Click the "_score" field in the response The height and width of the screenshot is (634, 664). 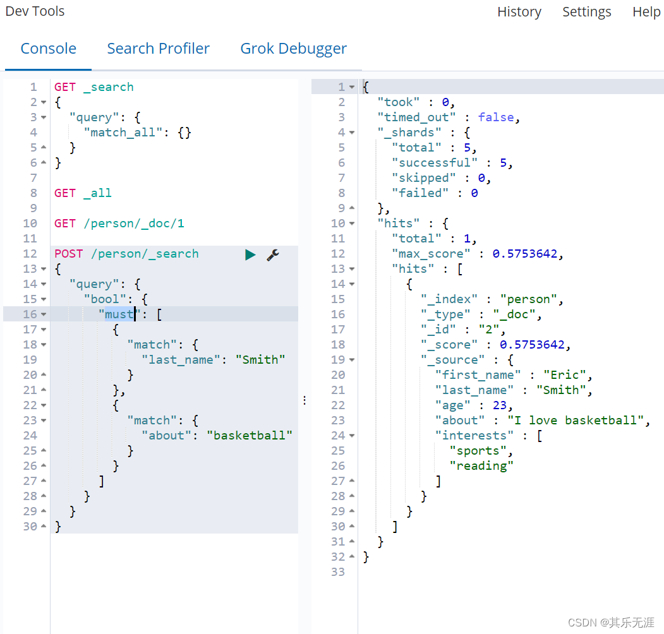449,345
